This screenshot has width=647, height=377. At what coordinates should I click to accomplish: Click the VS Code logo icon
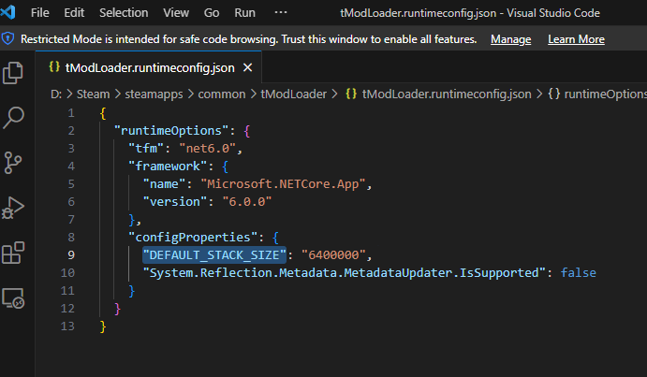[9, 14]
